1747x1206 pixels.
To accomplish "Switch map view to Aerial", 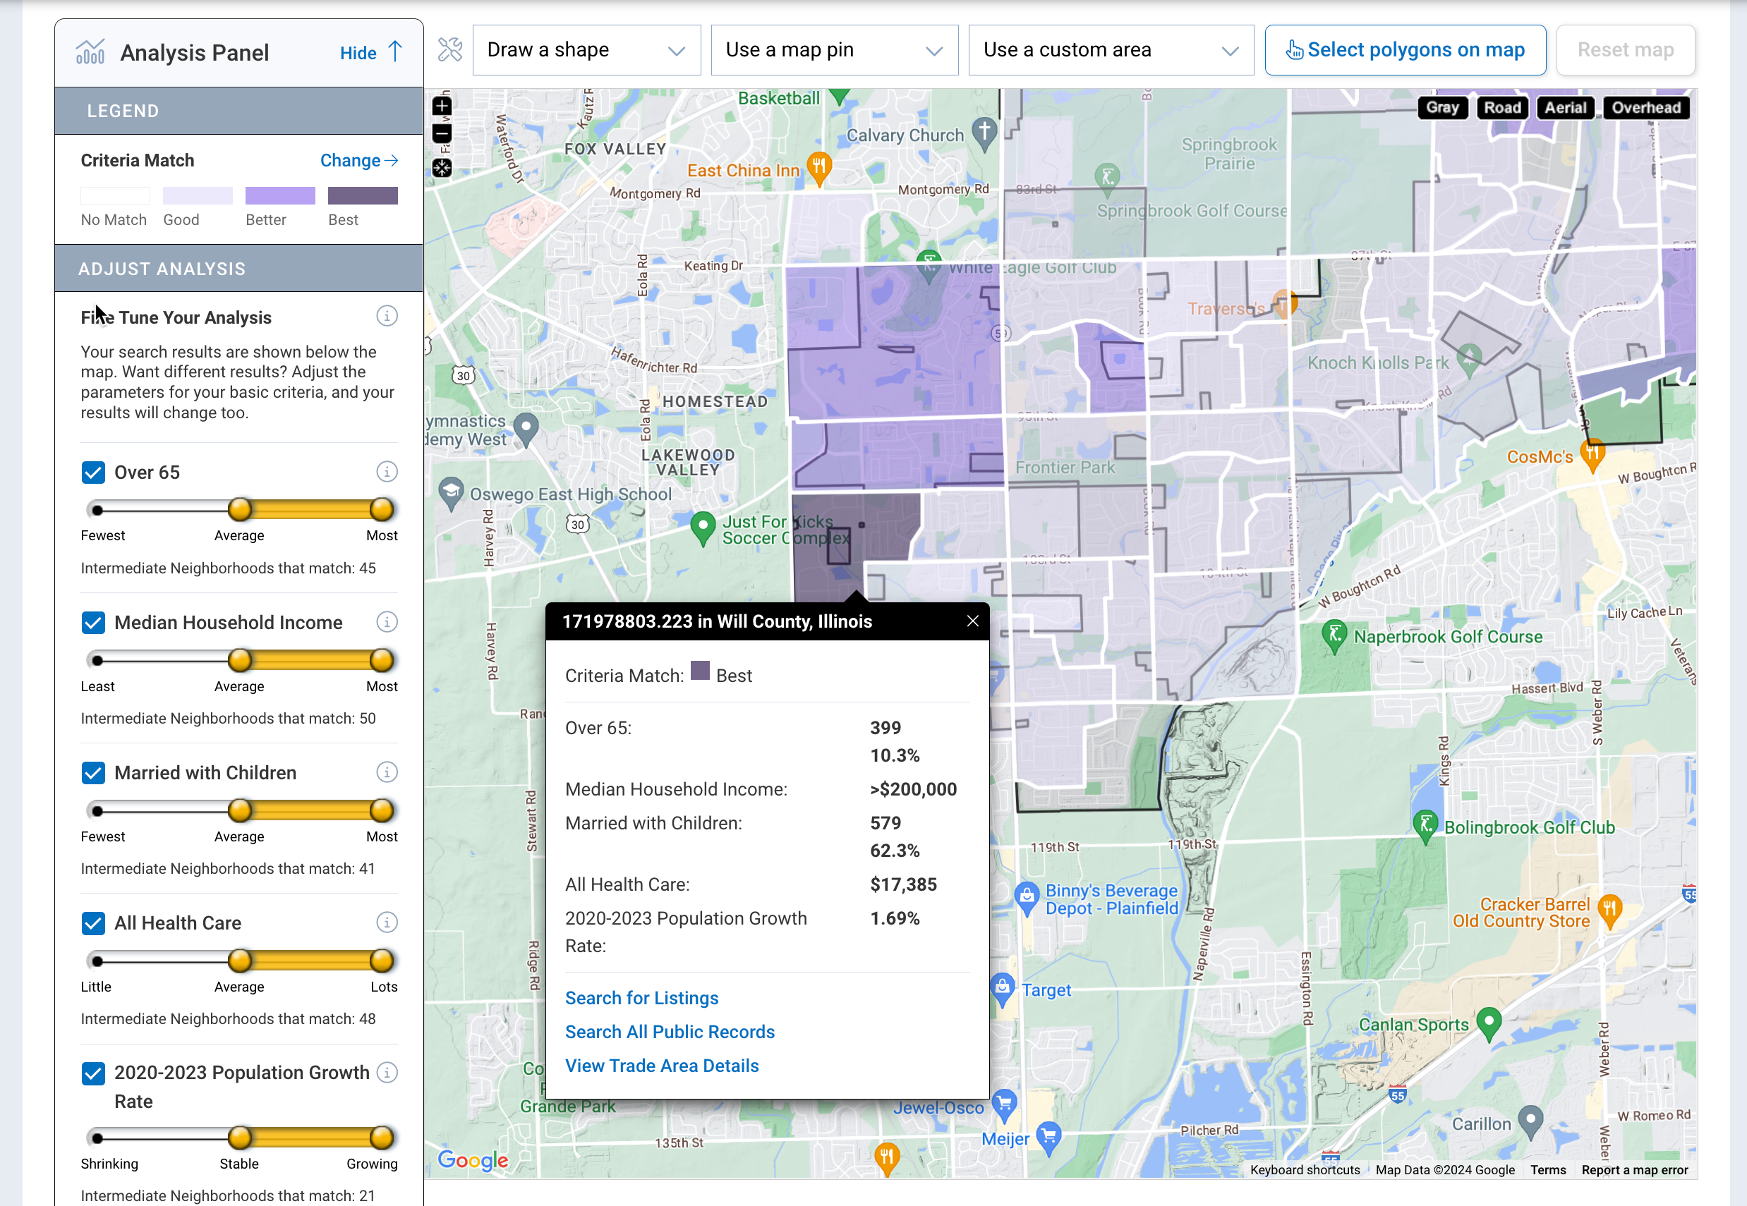I will click(1565, 108).
